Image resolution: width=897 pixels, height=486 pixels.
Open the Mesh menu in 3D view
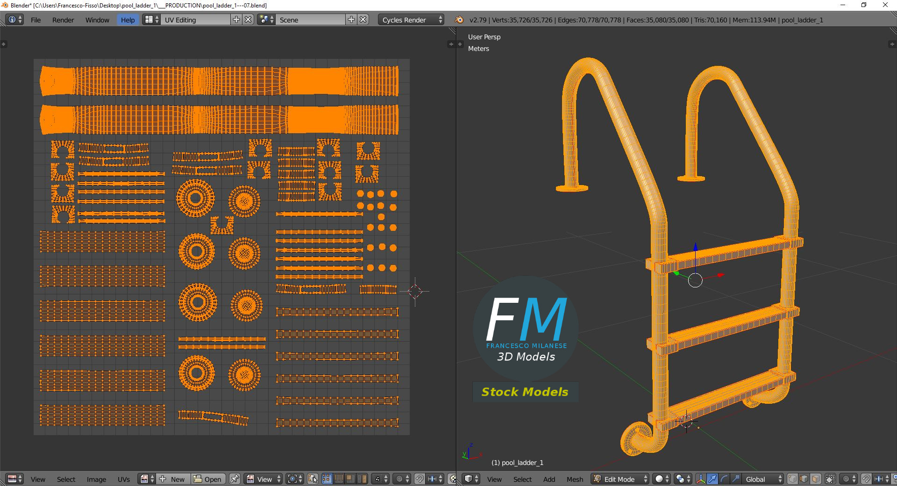(x=575, y=479)
